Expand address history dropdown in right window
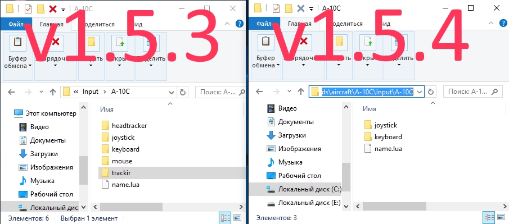 (x=420, y=92)
